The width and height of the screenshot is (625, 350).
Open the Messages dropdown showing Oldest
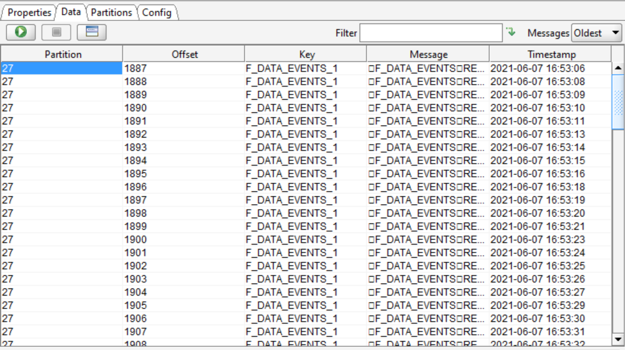tap(596, 33)
